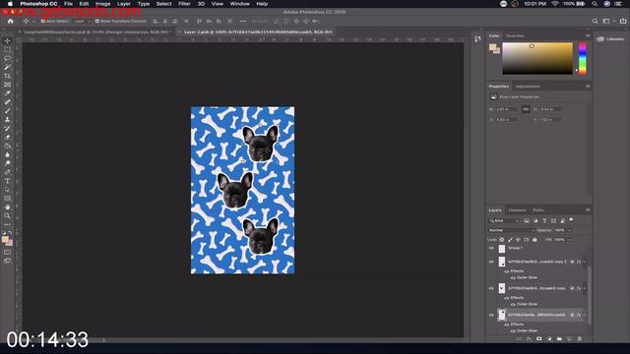Hide the middle layer ending in 'copy'
Image resolution: width=630 pixels, height=354 pixels.
491,288
